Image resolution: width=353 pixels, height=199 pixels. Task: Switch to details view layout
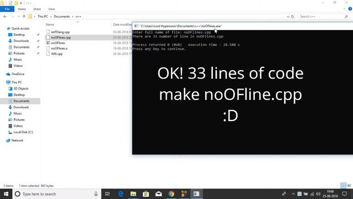pos(343,186)
